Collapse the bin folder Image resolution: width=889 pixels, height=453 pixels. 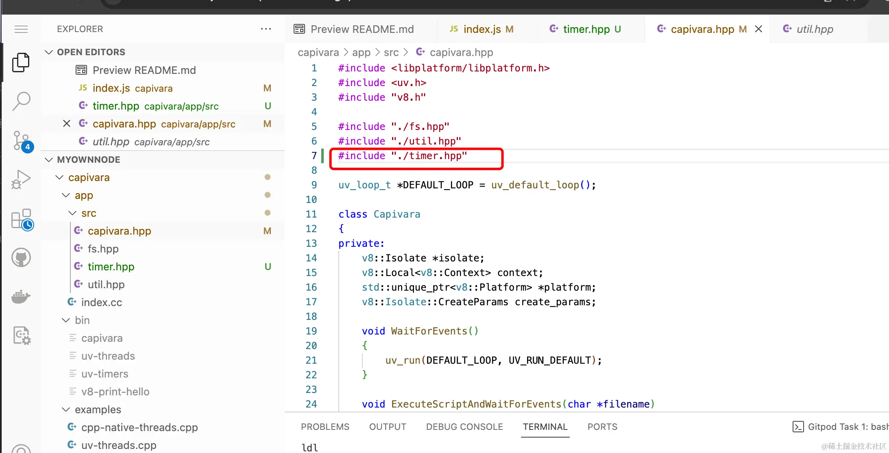(x=66, y=320)
